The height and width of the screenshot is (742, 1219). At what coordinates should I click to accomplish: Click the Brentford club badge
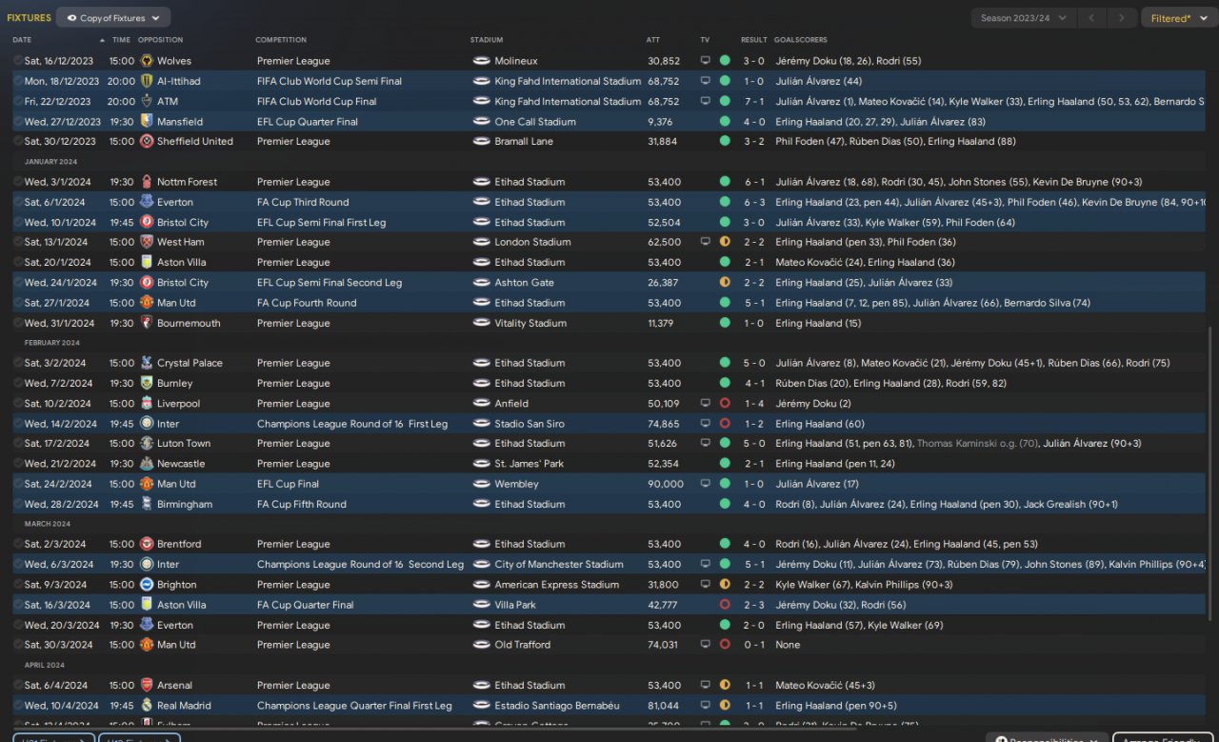(147, 544)
